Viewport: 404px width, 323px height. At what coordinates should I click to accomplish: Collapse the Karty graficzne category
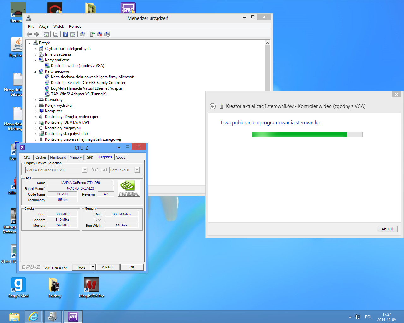(x=35, y=60)
